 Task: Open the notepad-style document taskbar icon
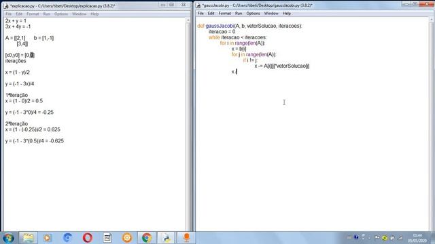click(x=107, y=238)
